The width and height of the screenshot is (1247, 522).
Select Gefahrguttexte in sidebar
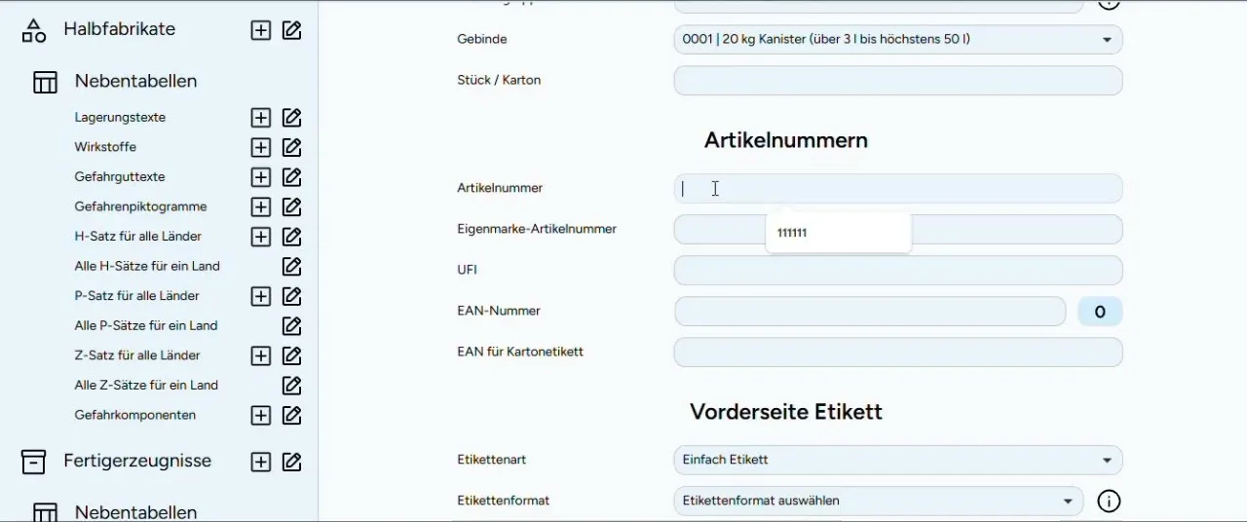120,177
